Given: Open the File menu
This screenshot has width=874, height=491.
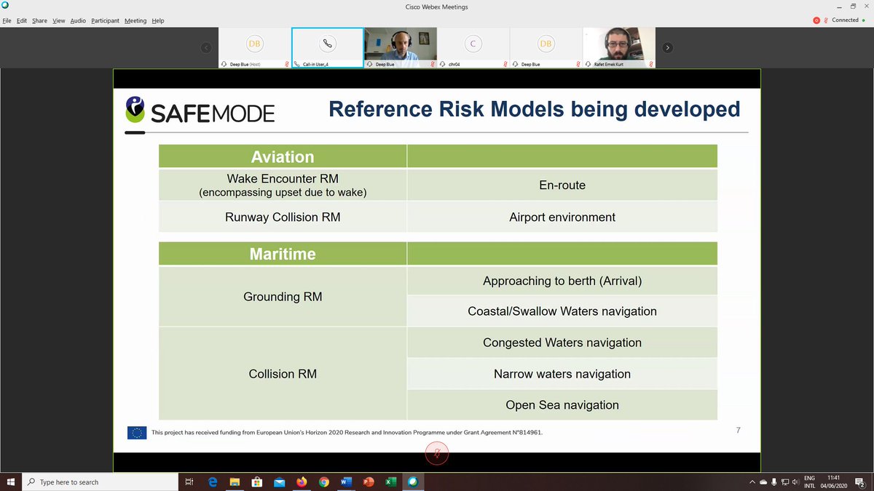Looking at the screenshot, I should pos(7,20).
